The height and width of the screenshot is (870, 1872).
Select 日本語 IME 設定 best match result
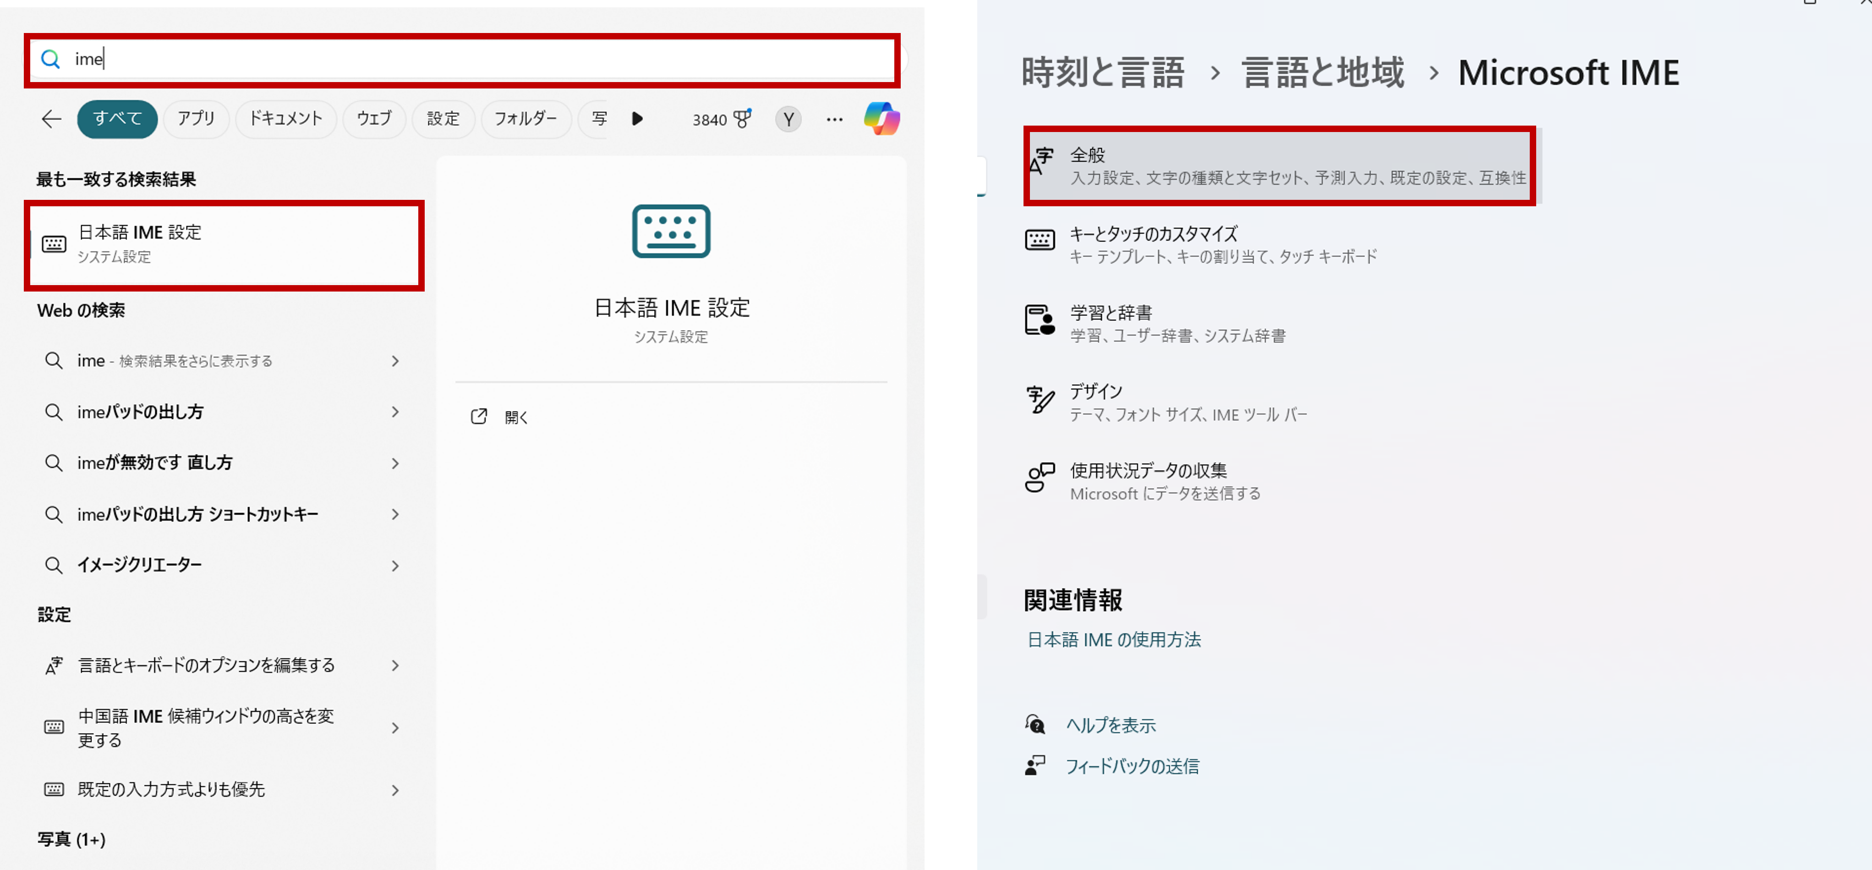pyautogui.click(x=224, y=244)
